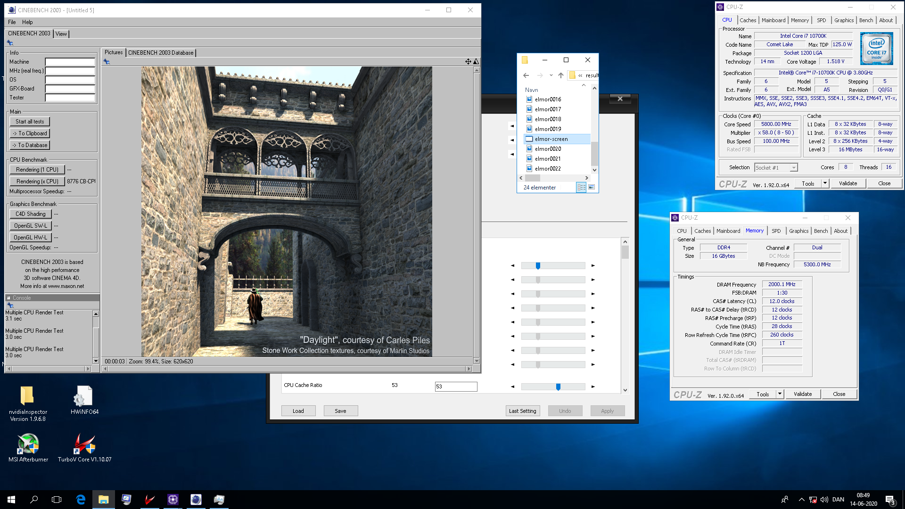
Task: Click Save button in TurboV Core
Action: point(340,411)
